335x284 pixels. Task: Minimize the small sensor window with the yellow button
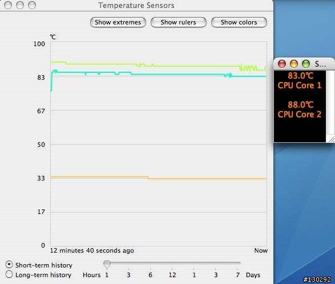[294, 64]
